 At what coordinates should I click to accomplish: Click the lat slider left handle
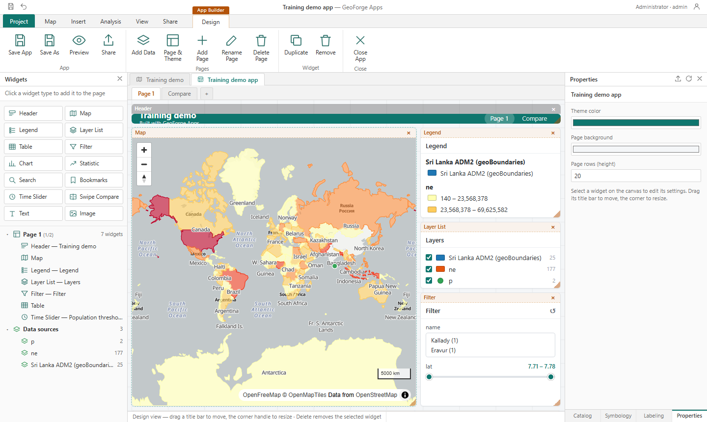tap(429, 377)
